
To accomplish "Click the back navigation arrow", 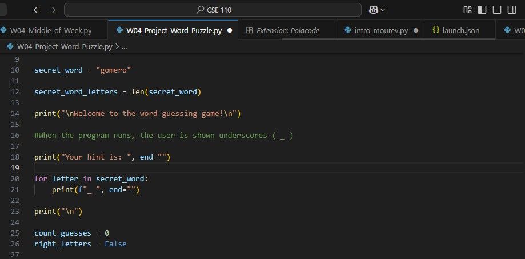I will [x=37, y=10].
